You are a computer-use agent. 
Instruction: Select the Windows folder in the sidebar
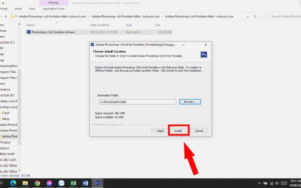5,89
